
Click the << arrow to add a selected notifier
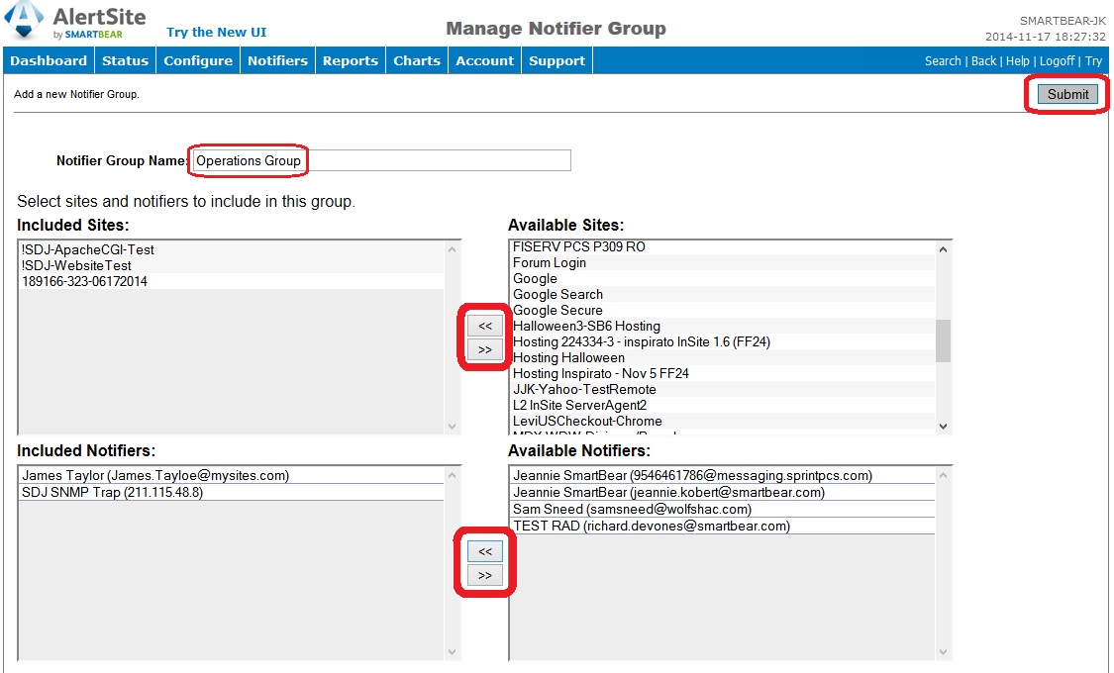click(483, 551)
